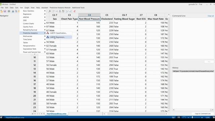Click the CART Classification tree icon
This screenshot has width=215, height=121.
click(x=48, y=33)
